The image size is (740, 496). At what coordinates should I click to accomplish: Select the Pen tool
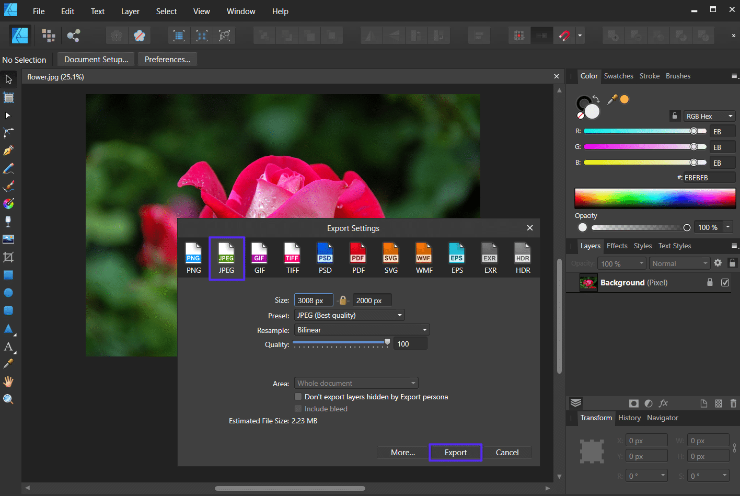(x=8, y=150)
